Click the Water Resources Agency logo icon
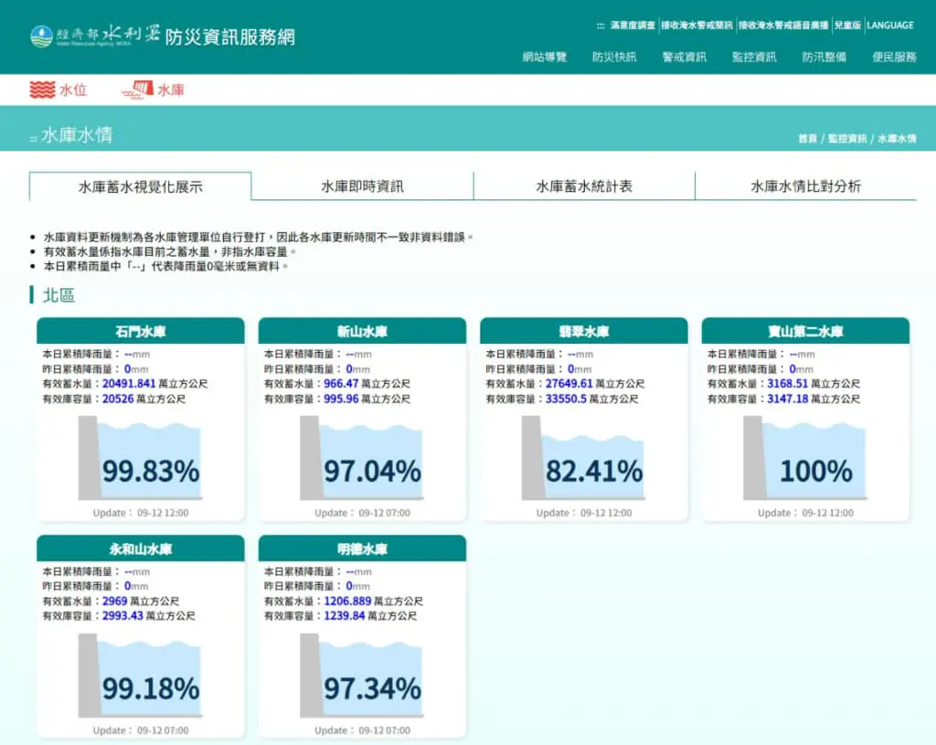This screenshot has height=745, width=936. 42,37
